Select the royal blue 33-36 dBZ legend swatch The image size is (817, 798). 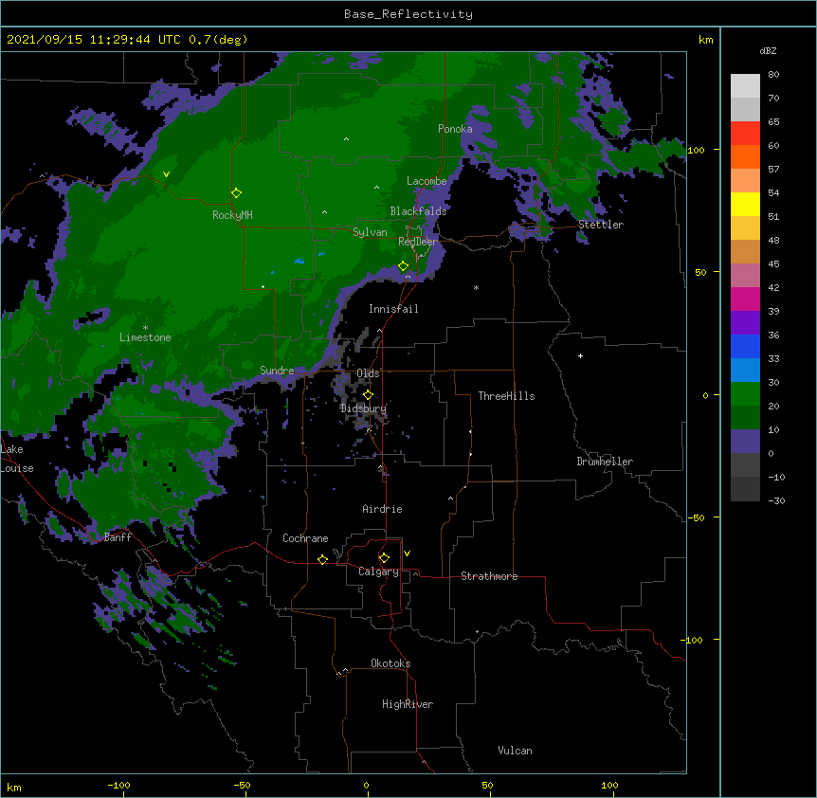[745, 346]
